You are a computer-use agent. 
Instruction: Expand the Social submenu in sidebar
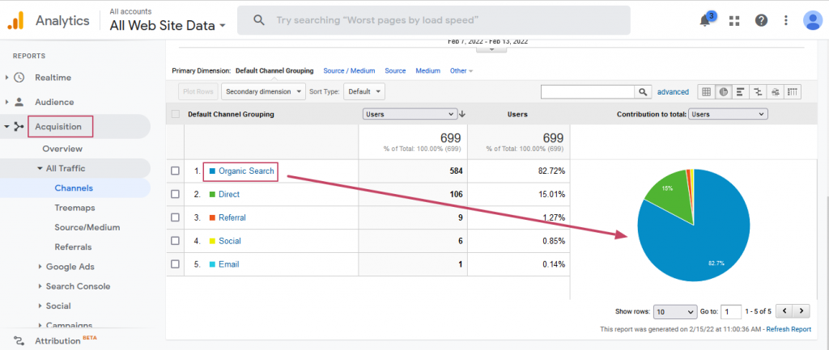40,306
